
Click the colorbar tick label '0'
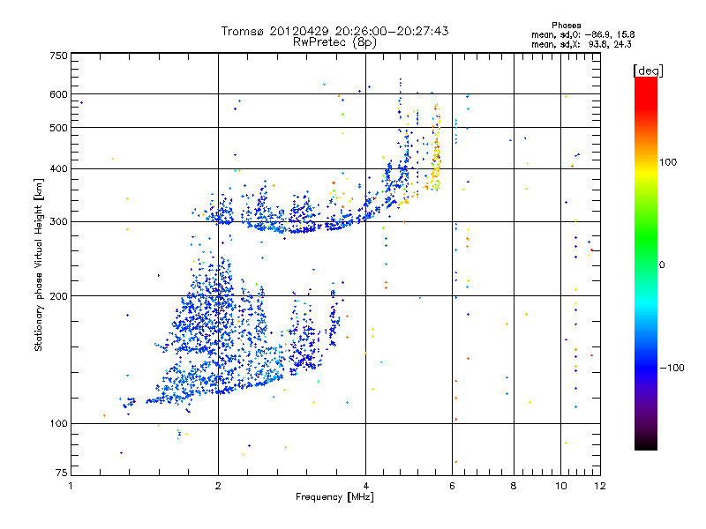[x=662, y=264]
